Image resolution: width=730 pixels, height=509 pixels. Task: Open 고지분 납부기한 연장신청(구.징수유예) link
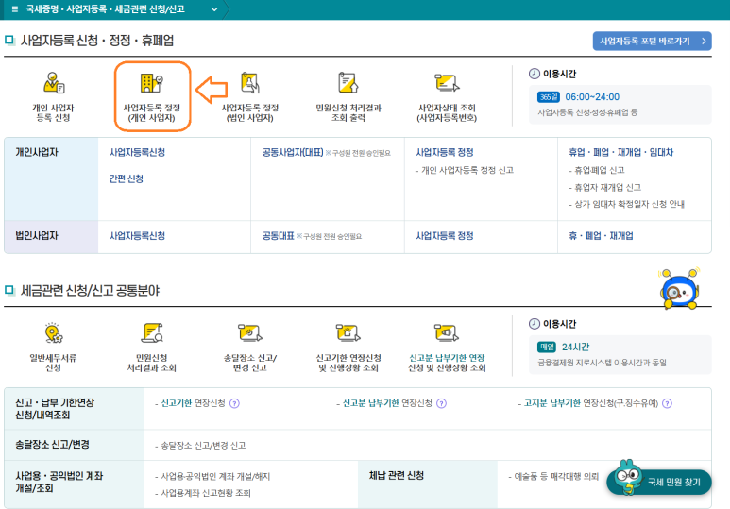pos(591,403)
